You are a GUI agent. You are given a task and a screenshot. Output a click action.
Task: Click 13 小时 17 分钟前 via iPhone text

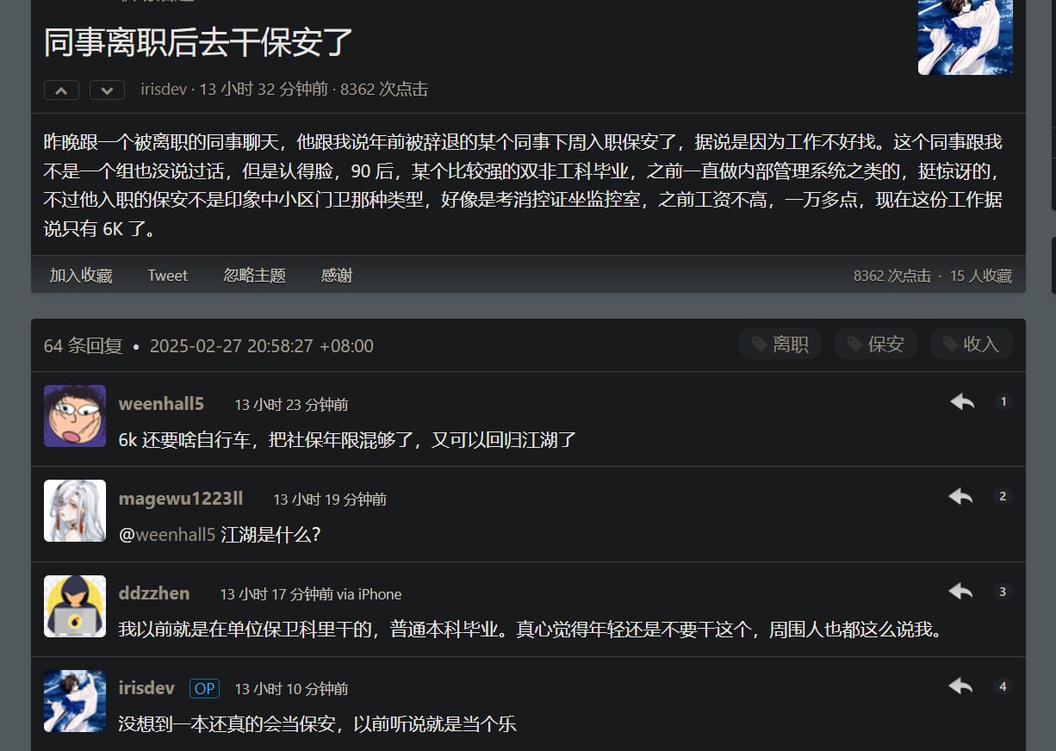tap(311, 594)
